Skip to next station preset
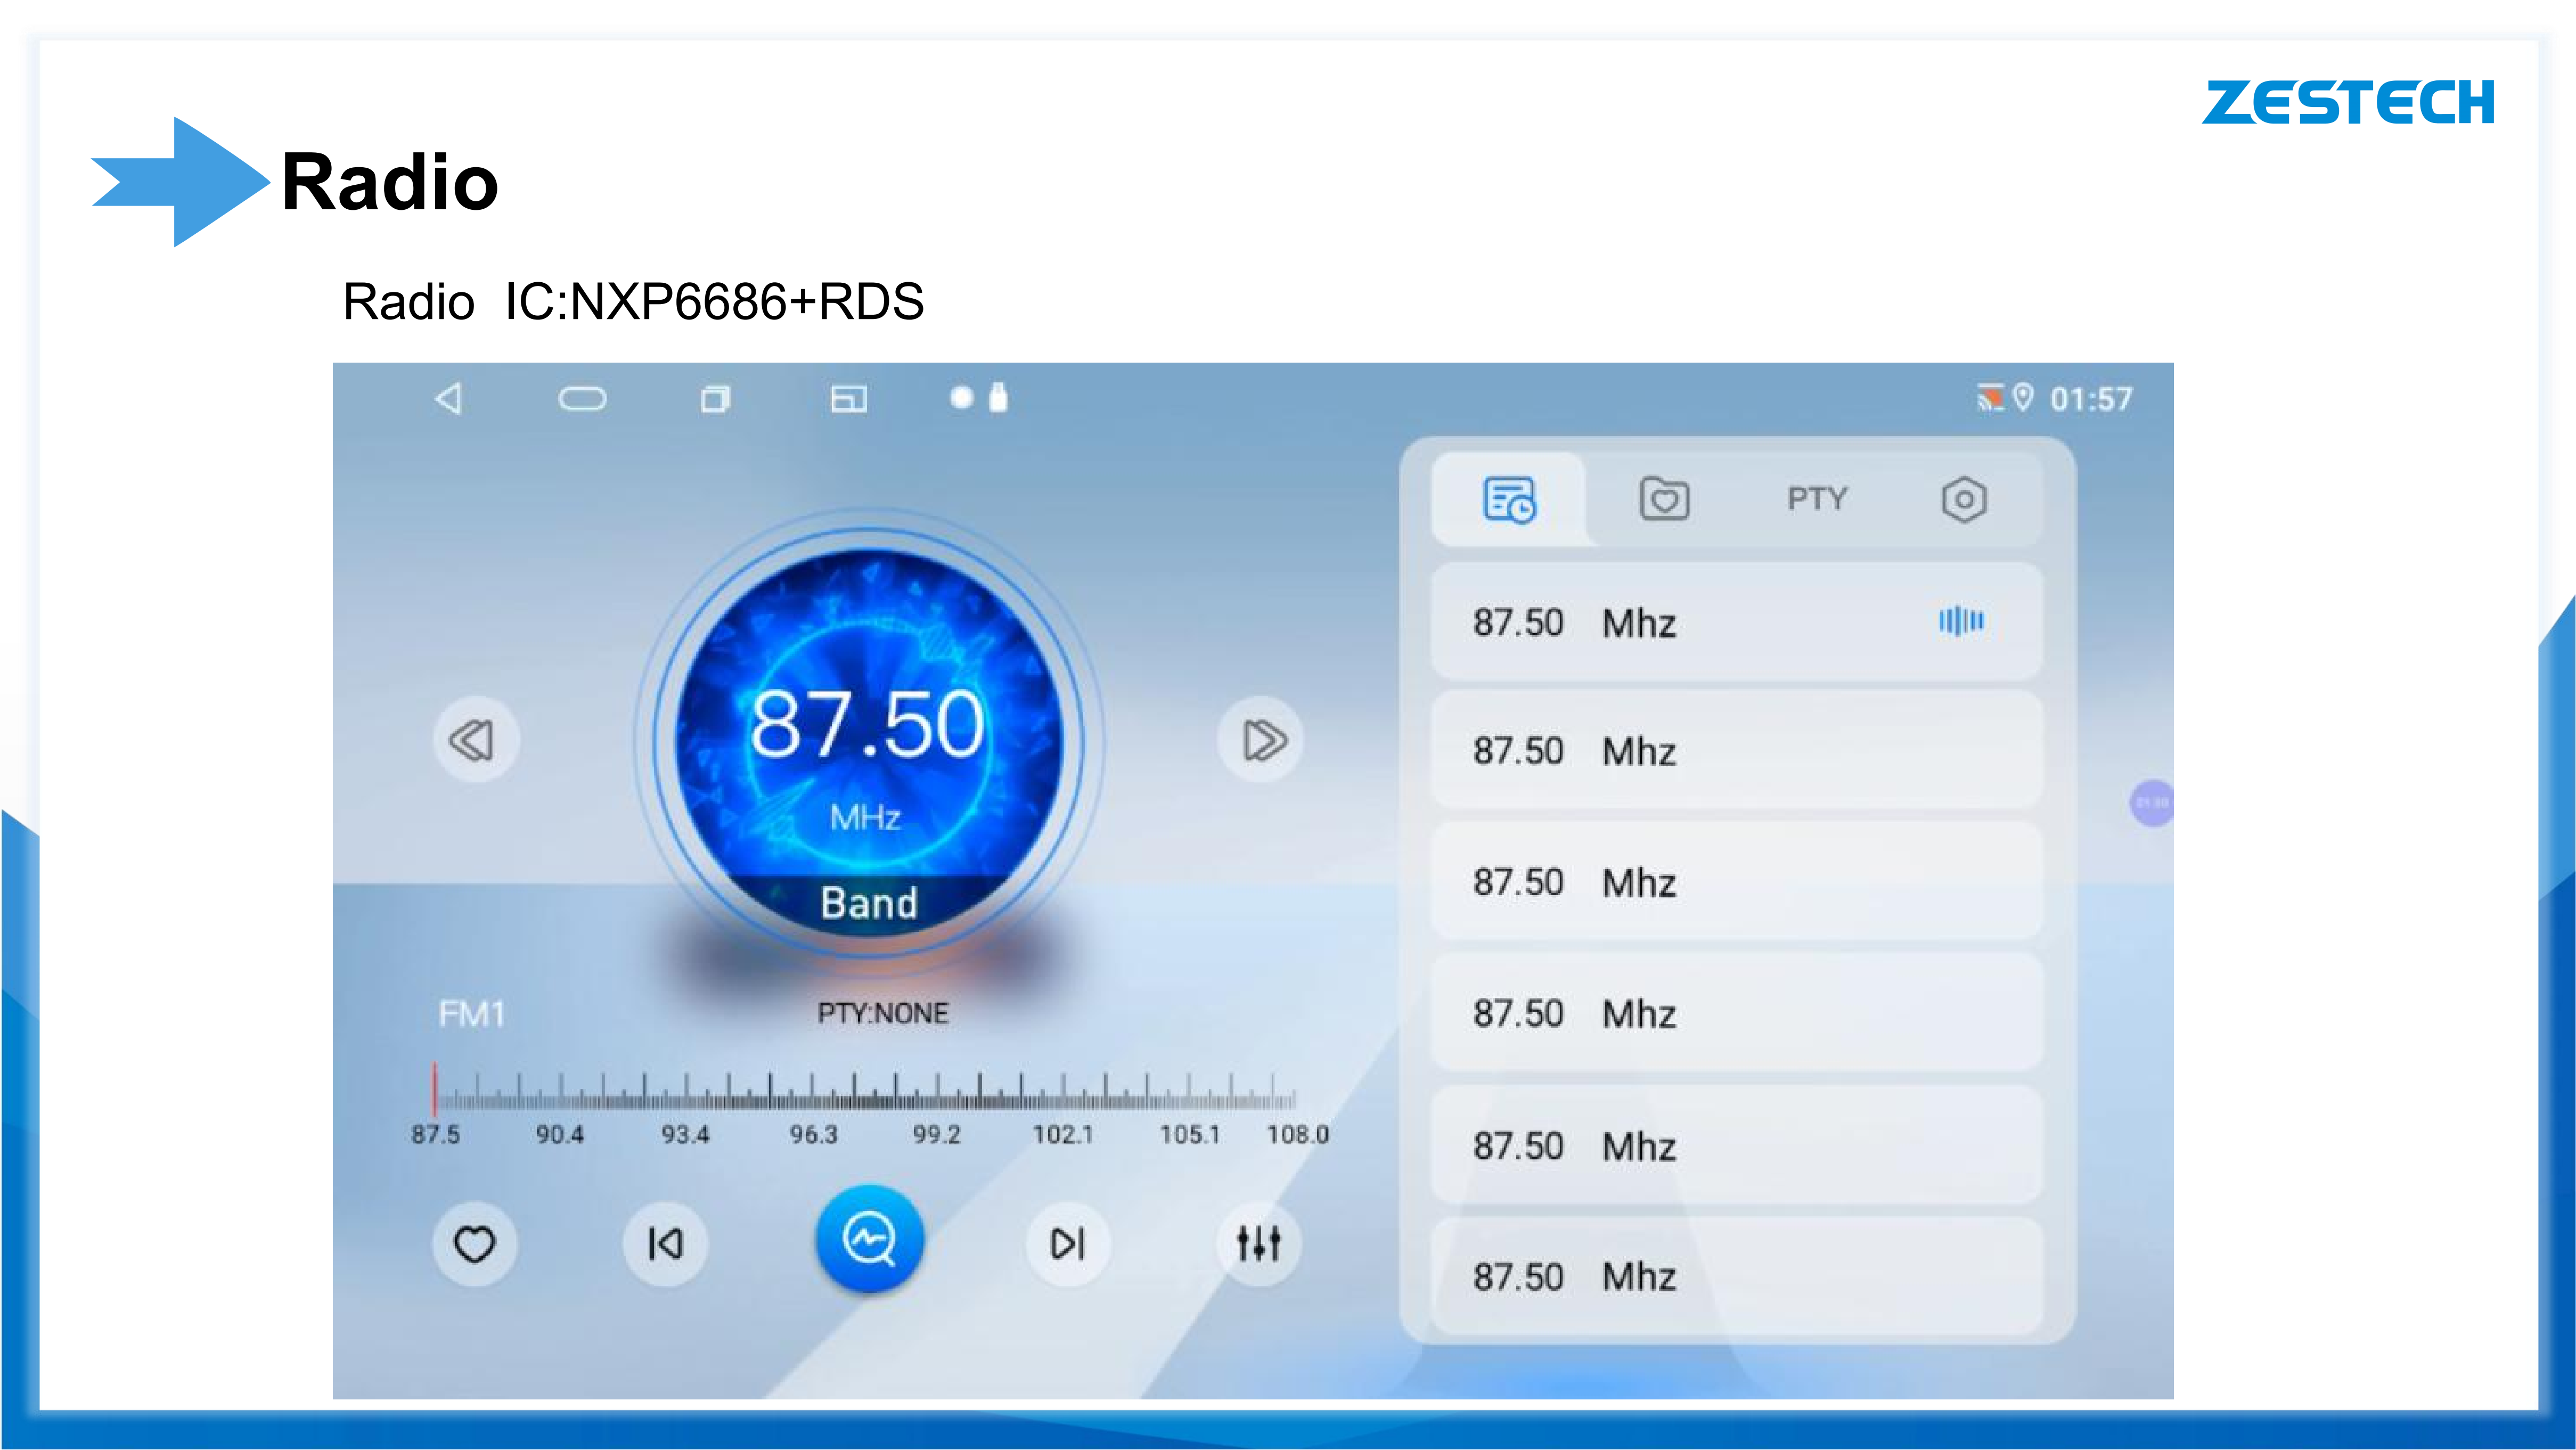Image resolution: width=2576 pixels, height=1450 pixels. tap(1067, 1244)
